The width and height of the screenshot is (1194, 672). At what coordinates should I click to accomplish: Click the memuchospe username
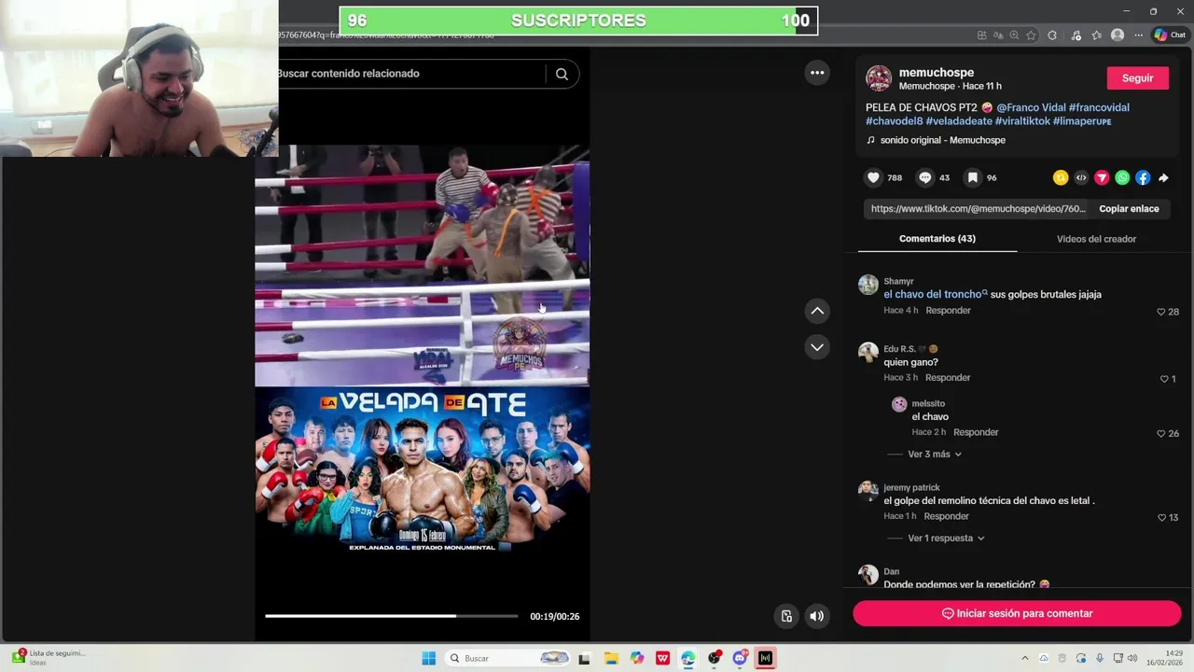click(937, 72)
